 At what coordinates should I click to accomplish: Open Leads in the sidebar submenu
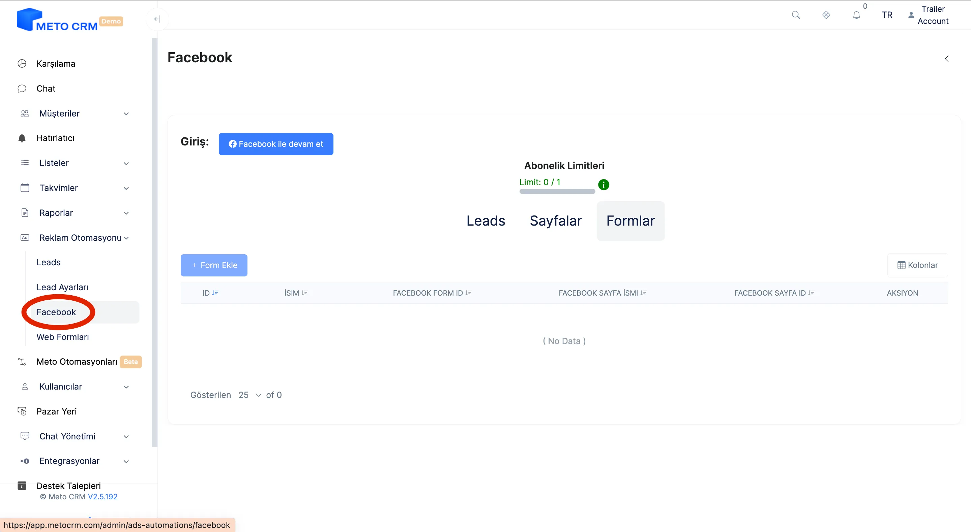click(x=48, y=262)
